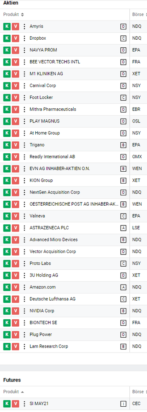Sort Aktien table by Produkt column
Image resolution: width=147 pixels, height=412 pixels.
click(14, 15)
